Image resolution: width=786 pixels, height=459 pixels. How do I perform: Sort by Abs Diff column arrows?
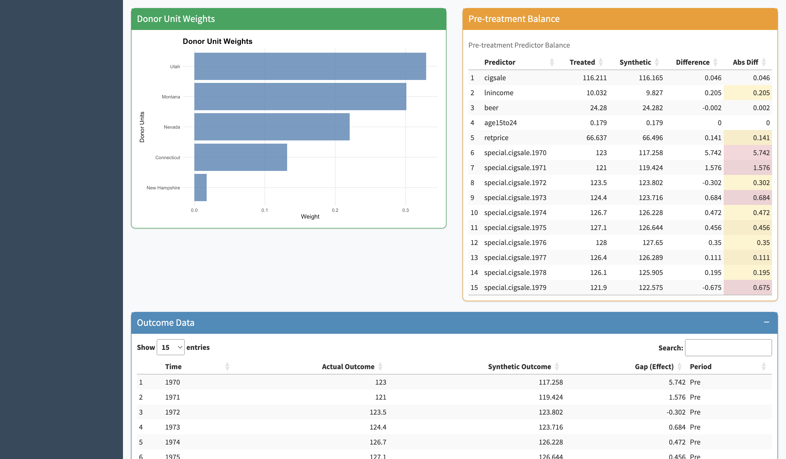point(764,62)
